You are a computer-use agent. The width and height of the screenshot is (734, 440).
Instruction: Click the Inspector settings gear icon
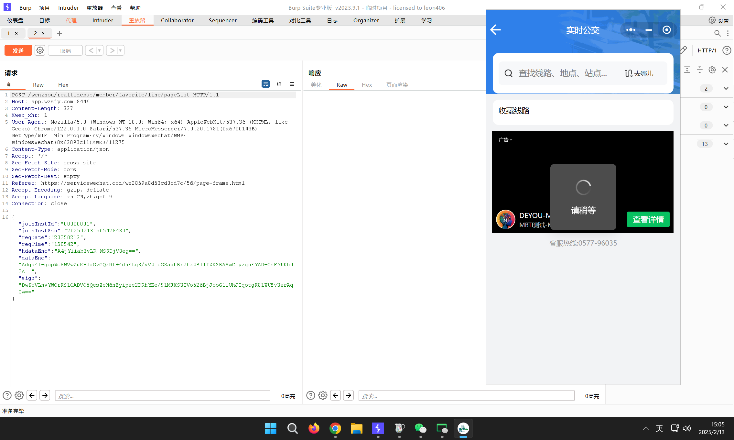[x=712, y=70]
